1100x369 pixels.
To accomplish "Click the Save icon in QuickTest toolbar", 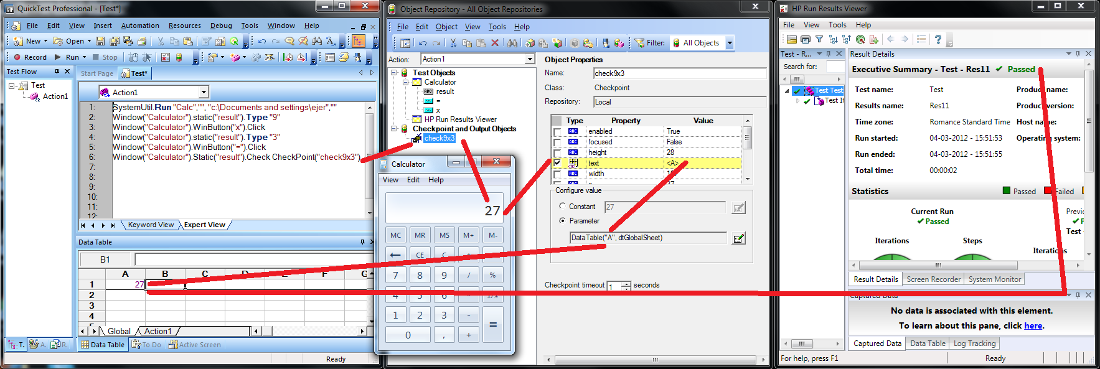I will pyautogui.click(x=100, y=41).
